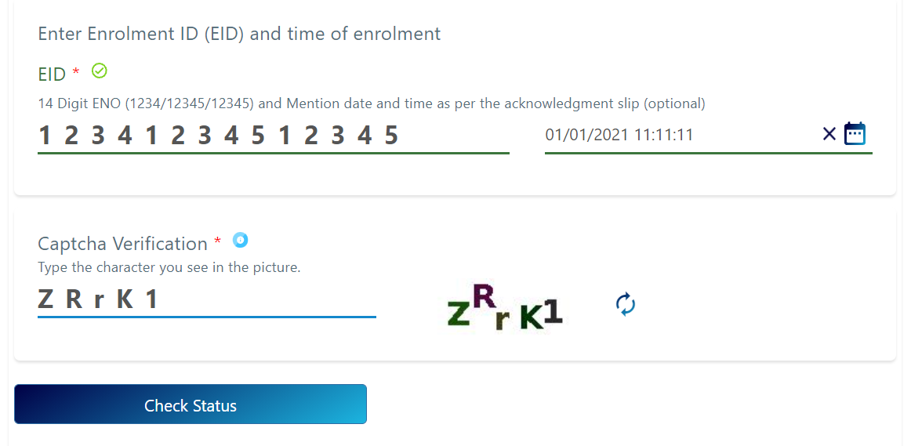The image size is (911, 446).
Task: Click the "Enter Enrolment ID (EID)" heading
Action: click(239, 34)
